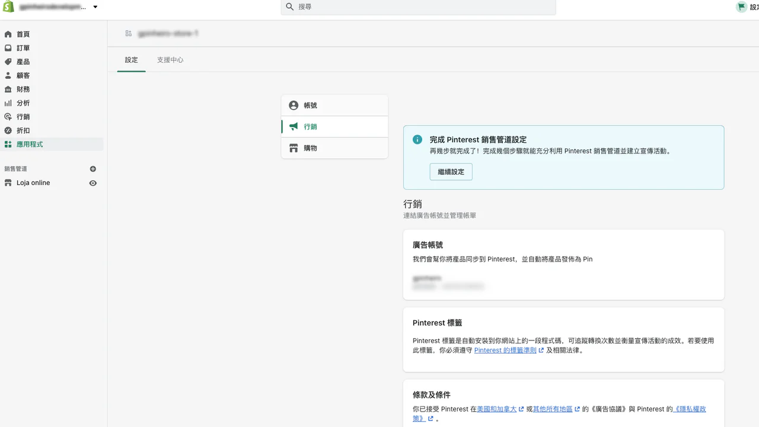Open the 美國和加拿大 agreement link
The height and width of the screenshot is (427, 759).
[x=497, y=409]
